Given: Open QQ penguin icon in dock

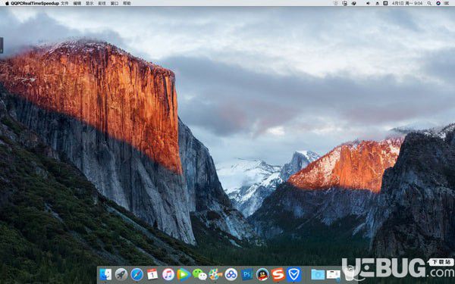Looking at the screenshot, I should (x=262, y=274).
